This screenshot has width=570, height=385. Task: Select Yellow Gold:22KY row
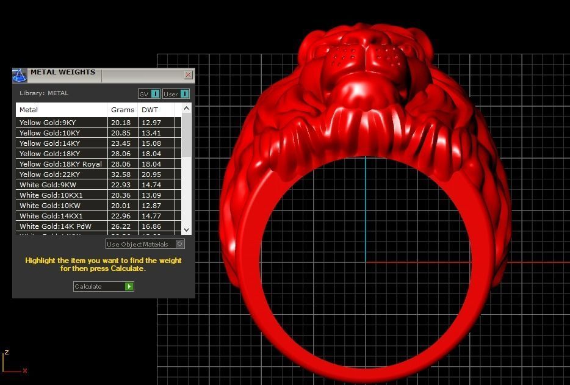coord(98,174)
